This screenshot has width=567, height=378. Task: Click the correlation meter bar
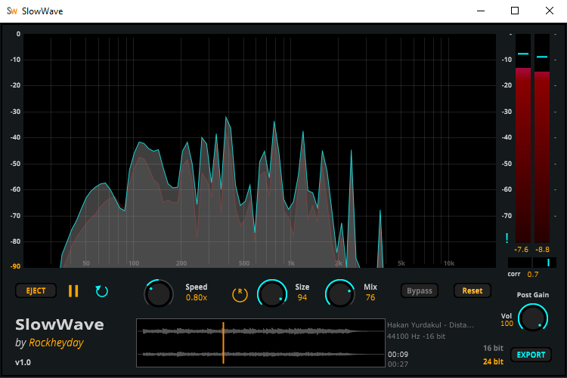[532, 263]
